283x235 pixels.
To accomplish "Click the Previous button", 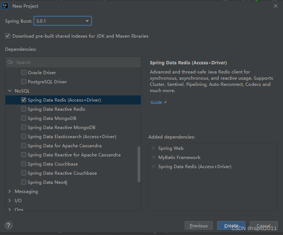I will tap(199, 225).
